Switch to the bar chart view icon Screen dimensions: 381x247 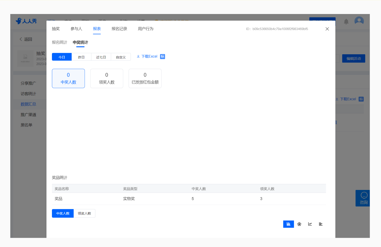288,224
